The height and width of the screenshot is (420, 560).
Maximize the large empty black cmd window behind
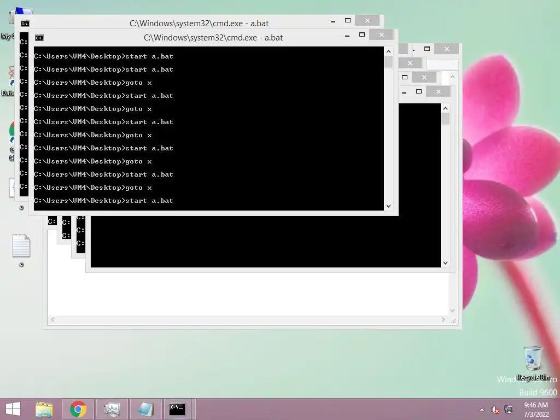coord(419,92)
